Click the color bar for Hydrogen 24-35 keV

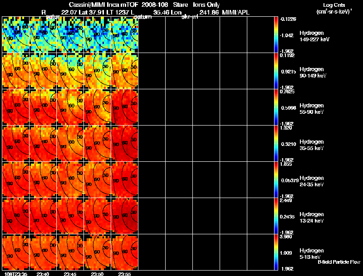pos(276,179)
